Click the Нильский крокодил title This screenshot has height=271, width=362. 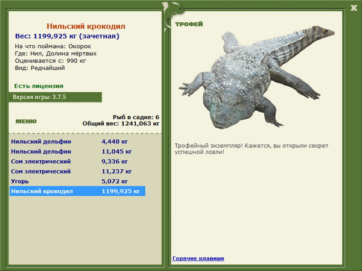pyautogui.click(x=86, y=26)
